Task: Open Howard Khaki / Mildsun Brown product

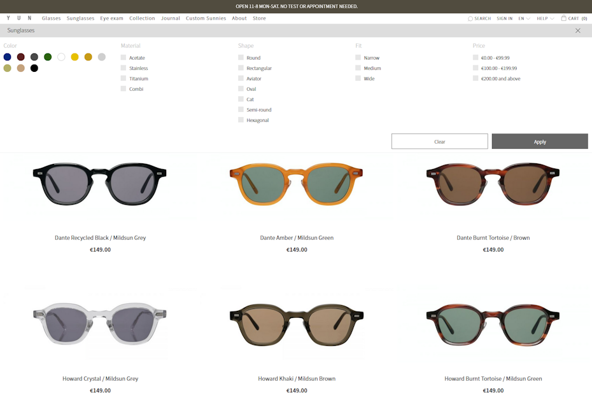Action: (x=296, y=378)
